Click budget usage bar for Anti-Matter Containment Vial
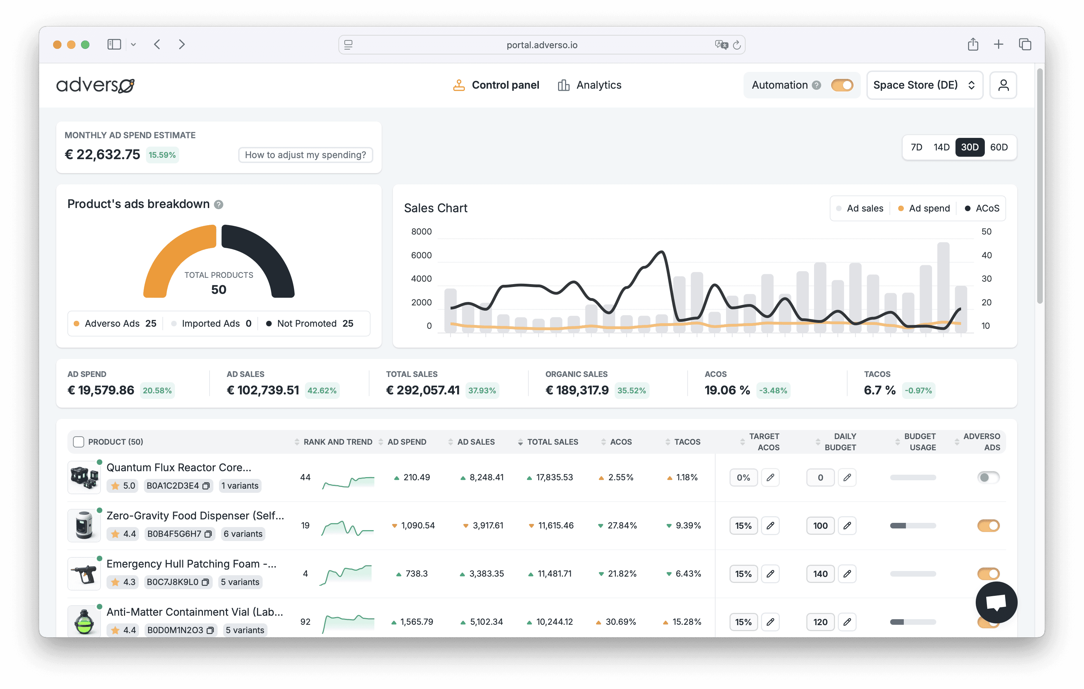 913,622
